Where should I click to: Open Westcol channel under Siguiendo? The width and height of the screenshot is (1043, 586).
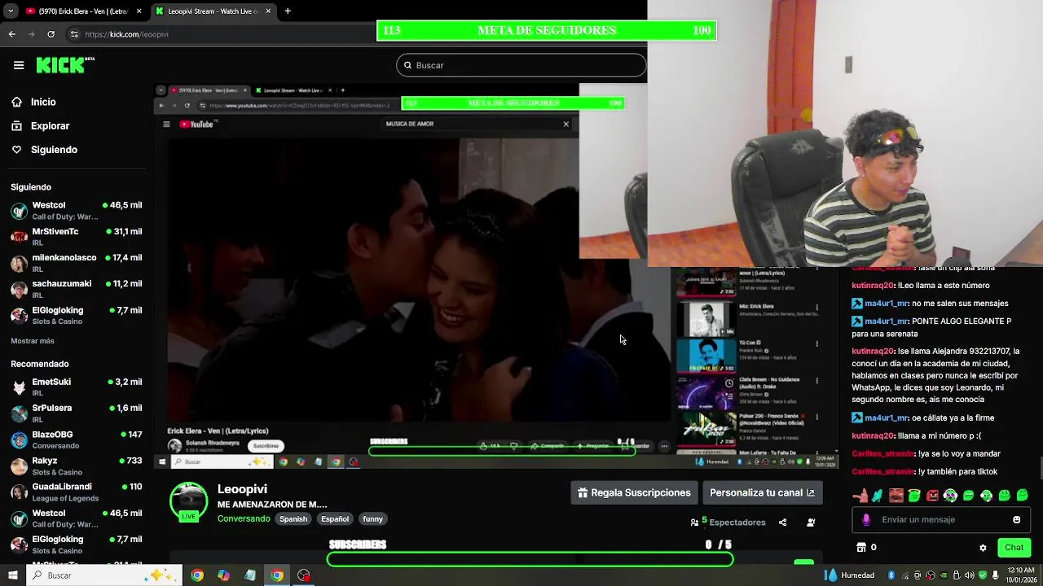[77, 211]
